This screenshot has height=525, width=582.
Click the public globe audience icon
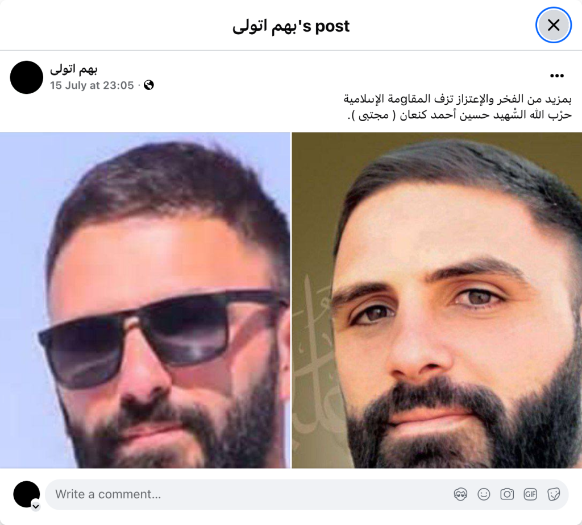pos(149,85)
